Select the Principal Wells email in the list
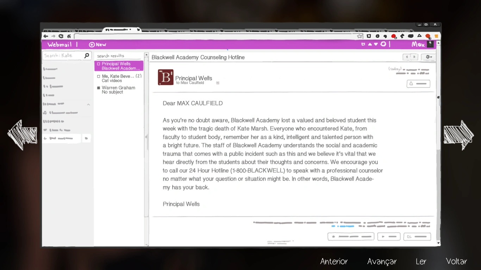This screenshot has height=270, width=481. pyautogui.click(x=119, y=66)
